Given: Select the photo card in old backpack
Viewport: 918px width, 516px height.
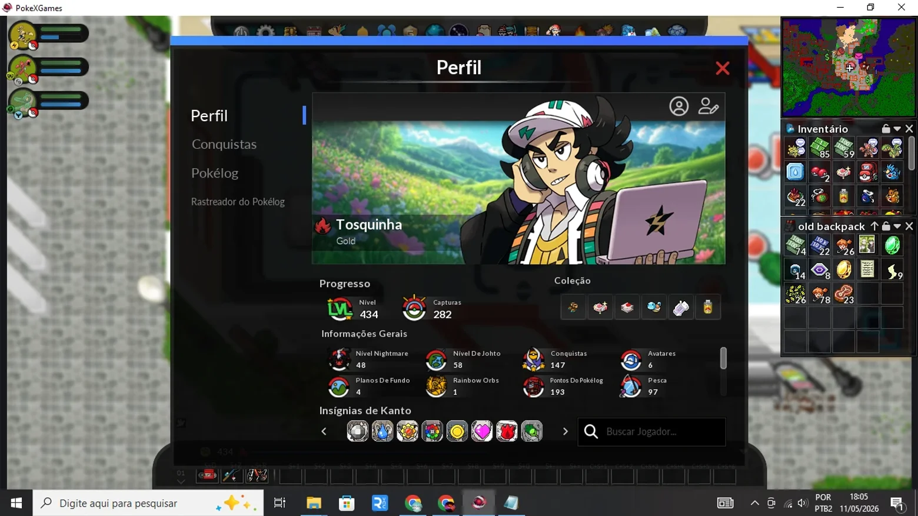Looking at the screenshot, I should click(868, 245).
